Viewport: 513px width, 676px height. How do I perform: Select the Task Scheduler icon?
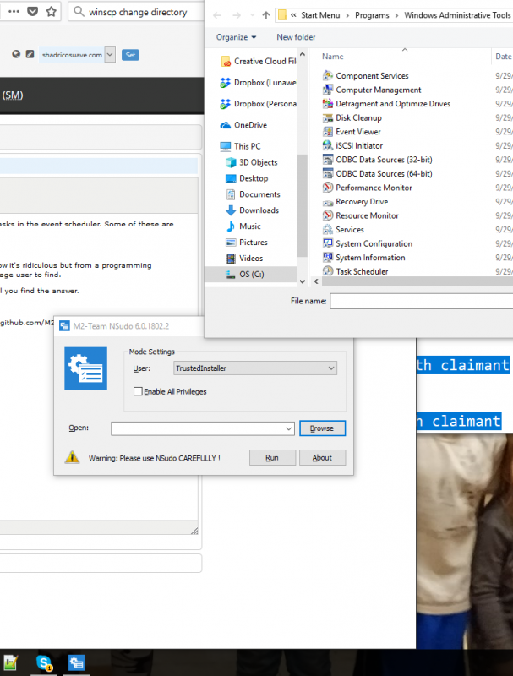click(328, 271)
